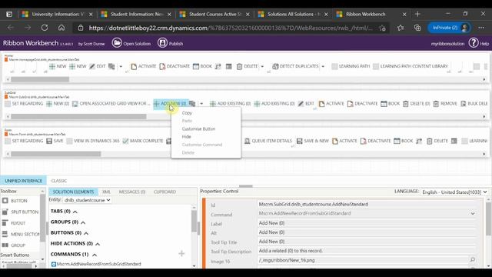This screenshot has height=277, width=492.
Task: Open the Clipboard tab
Action: tap(165, 192)
